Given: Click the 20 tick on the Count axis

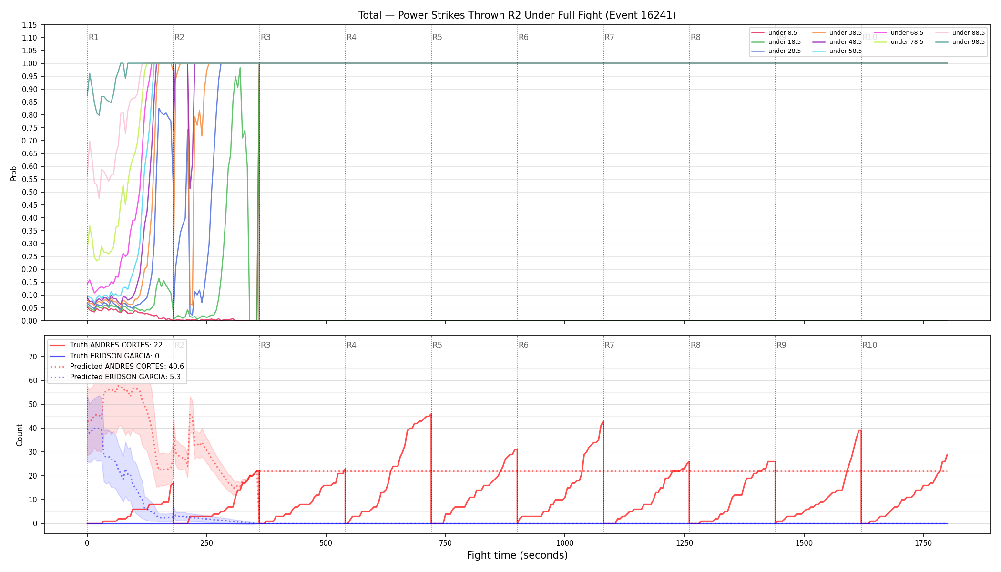Looking at the screenshot, I should [33, 476].
